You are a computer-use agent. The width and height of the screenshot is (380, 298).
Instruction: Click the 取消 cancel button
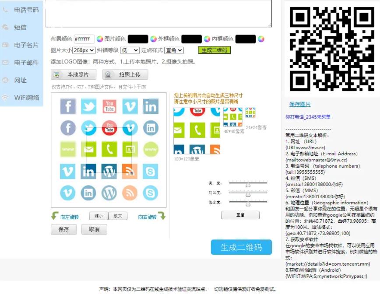(x=94, y=229)
